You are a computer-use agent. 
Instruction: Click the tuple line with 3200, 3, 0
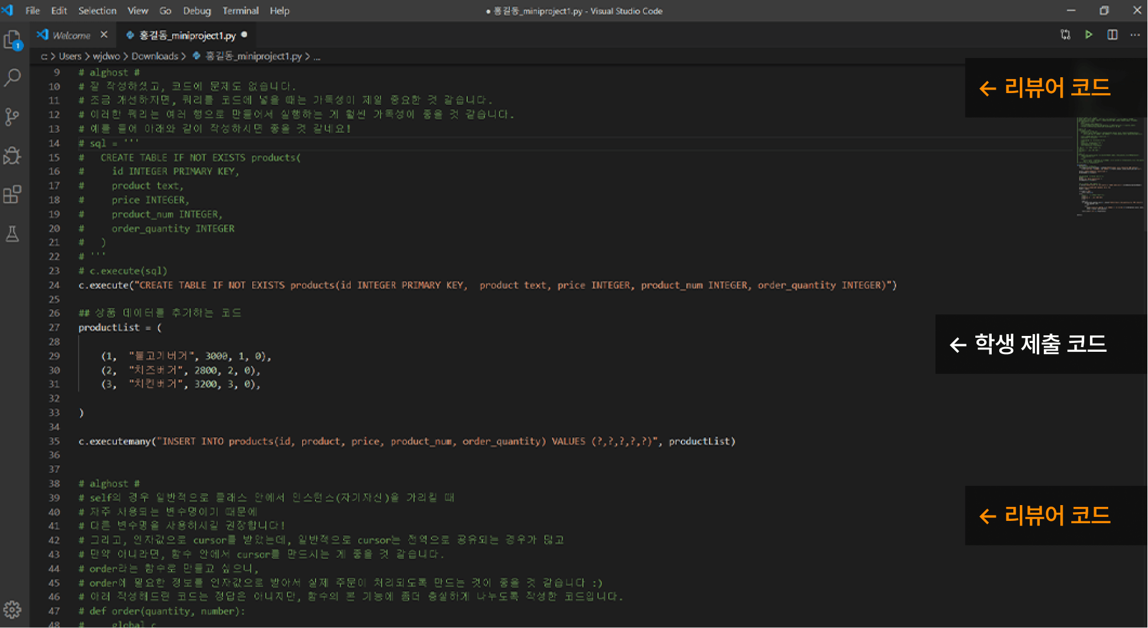(181, 384)
